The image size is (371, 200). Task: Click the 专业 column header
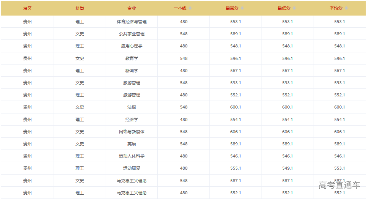point(132,8)
